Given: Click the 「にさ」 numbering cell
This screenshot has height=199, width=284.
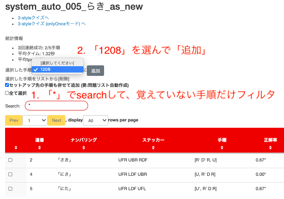Looking at the screenshot, I should 64,174.
